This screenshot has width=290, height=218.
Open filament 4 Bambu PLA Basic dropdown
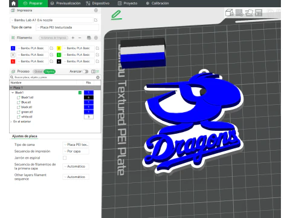point(79,54)
